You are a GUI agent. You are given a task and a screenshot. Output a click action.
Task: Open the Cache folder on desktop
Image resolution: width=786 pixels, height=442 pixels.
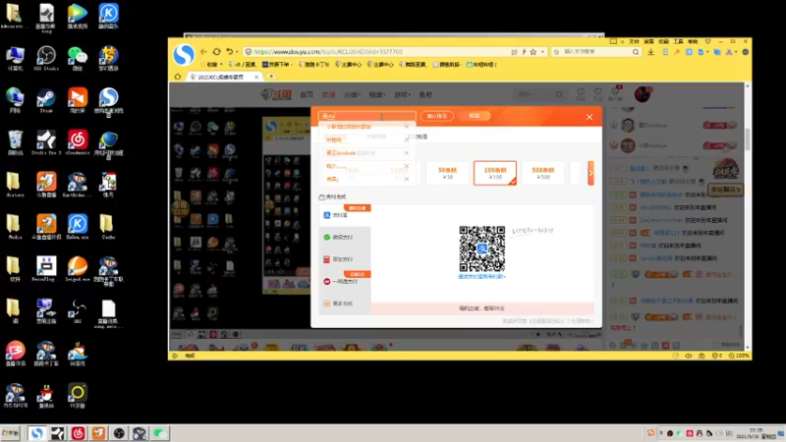(x=108, y=227)
